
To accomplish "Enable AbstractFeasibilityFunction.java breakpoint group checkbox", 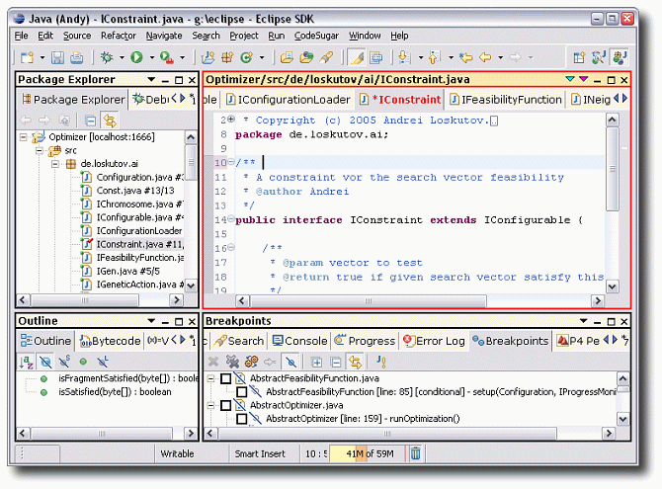I will [226, 378].
